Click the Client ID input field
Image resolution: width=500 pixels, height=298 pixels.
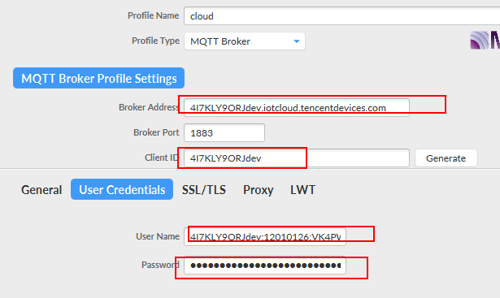pyautogui.click(x=297, y=158)
